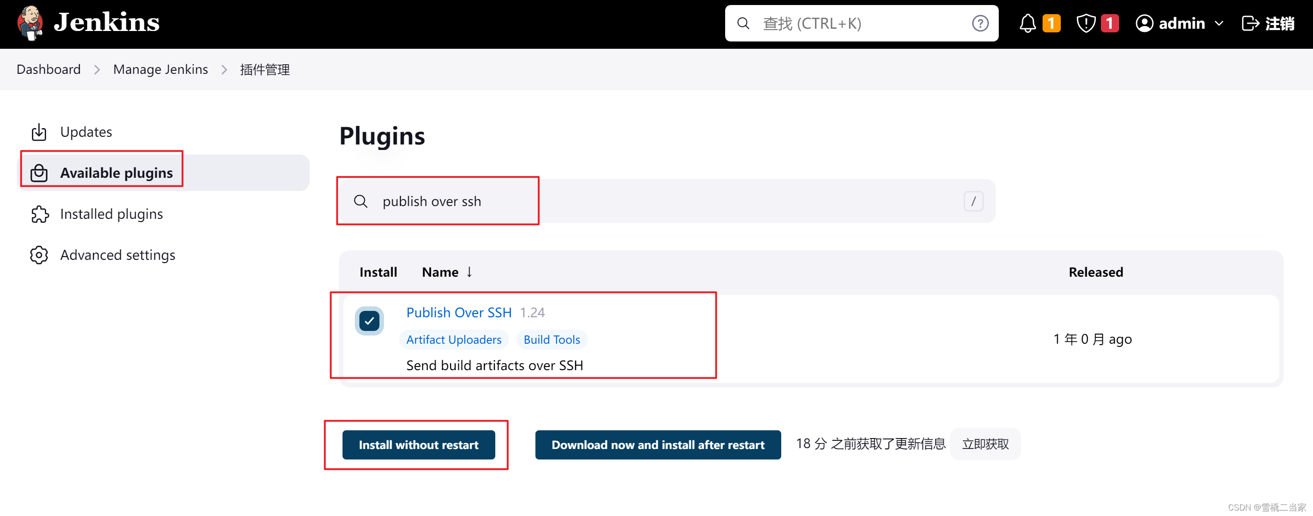Screen dimensions: 1313x516
Task: Focus the top search box 查找 (CTRL+K)
Action: pos(861,23)
